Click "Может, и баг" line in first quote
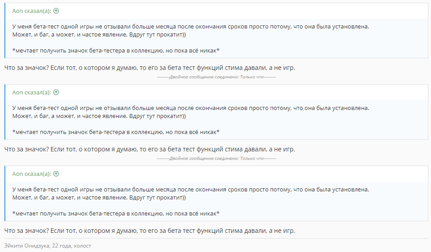 click(x=99, y=35)
